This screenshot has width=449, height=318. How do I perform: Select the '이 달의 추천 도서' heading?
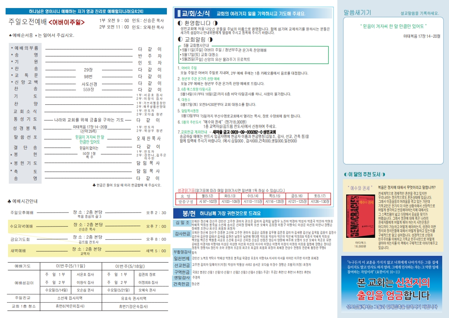click(364, 174)
